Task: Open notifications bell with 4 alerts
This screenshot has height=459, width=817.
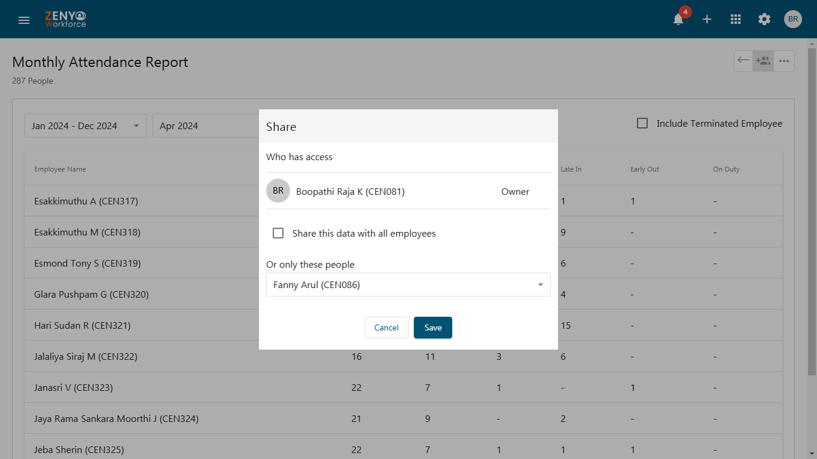Action: pos(678,19)
